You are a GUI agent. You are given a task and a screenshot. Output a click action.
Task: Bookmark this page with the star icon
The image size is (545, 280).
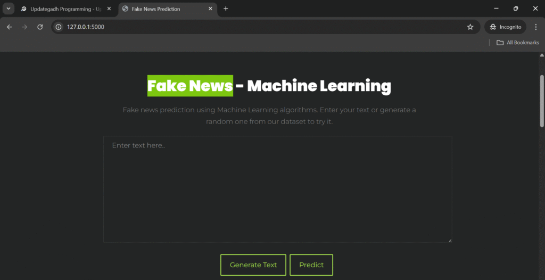(x=470, y=27)
